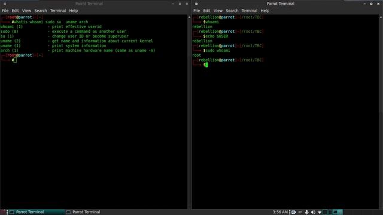Open View menu in right Parrot Terminal

tap(218, 11)
